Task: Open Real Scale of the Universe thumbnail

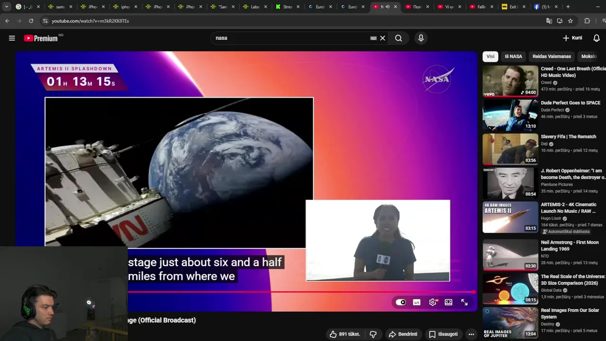Action: tap(510, 288)
